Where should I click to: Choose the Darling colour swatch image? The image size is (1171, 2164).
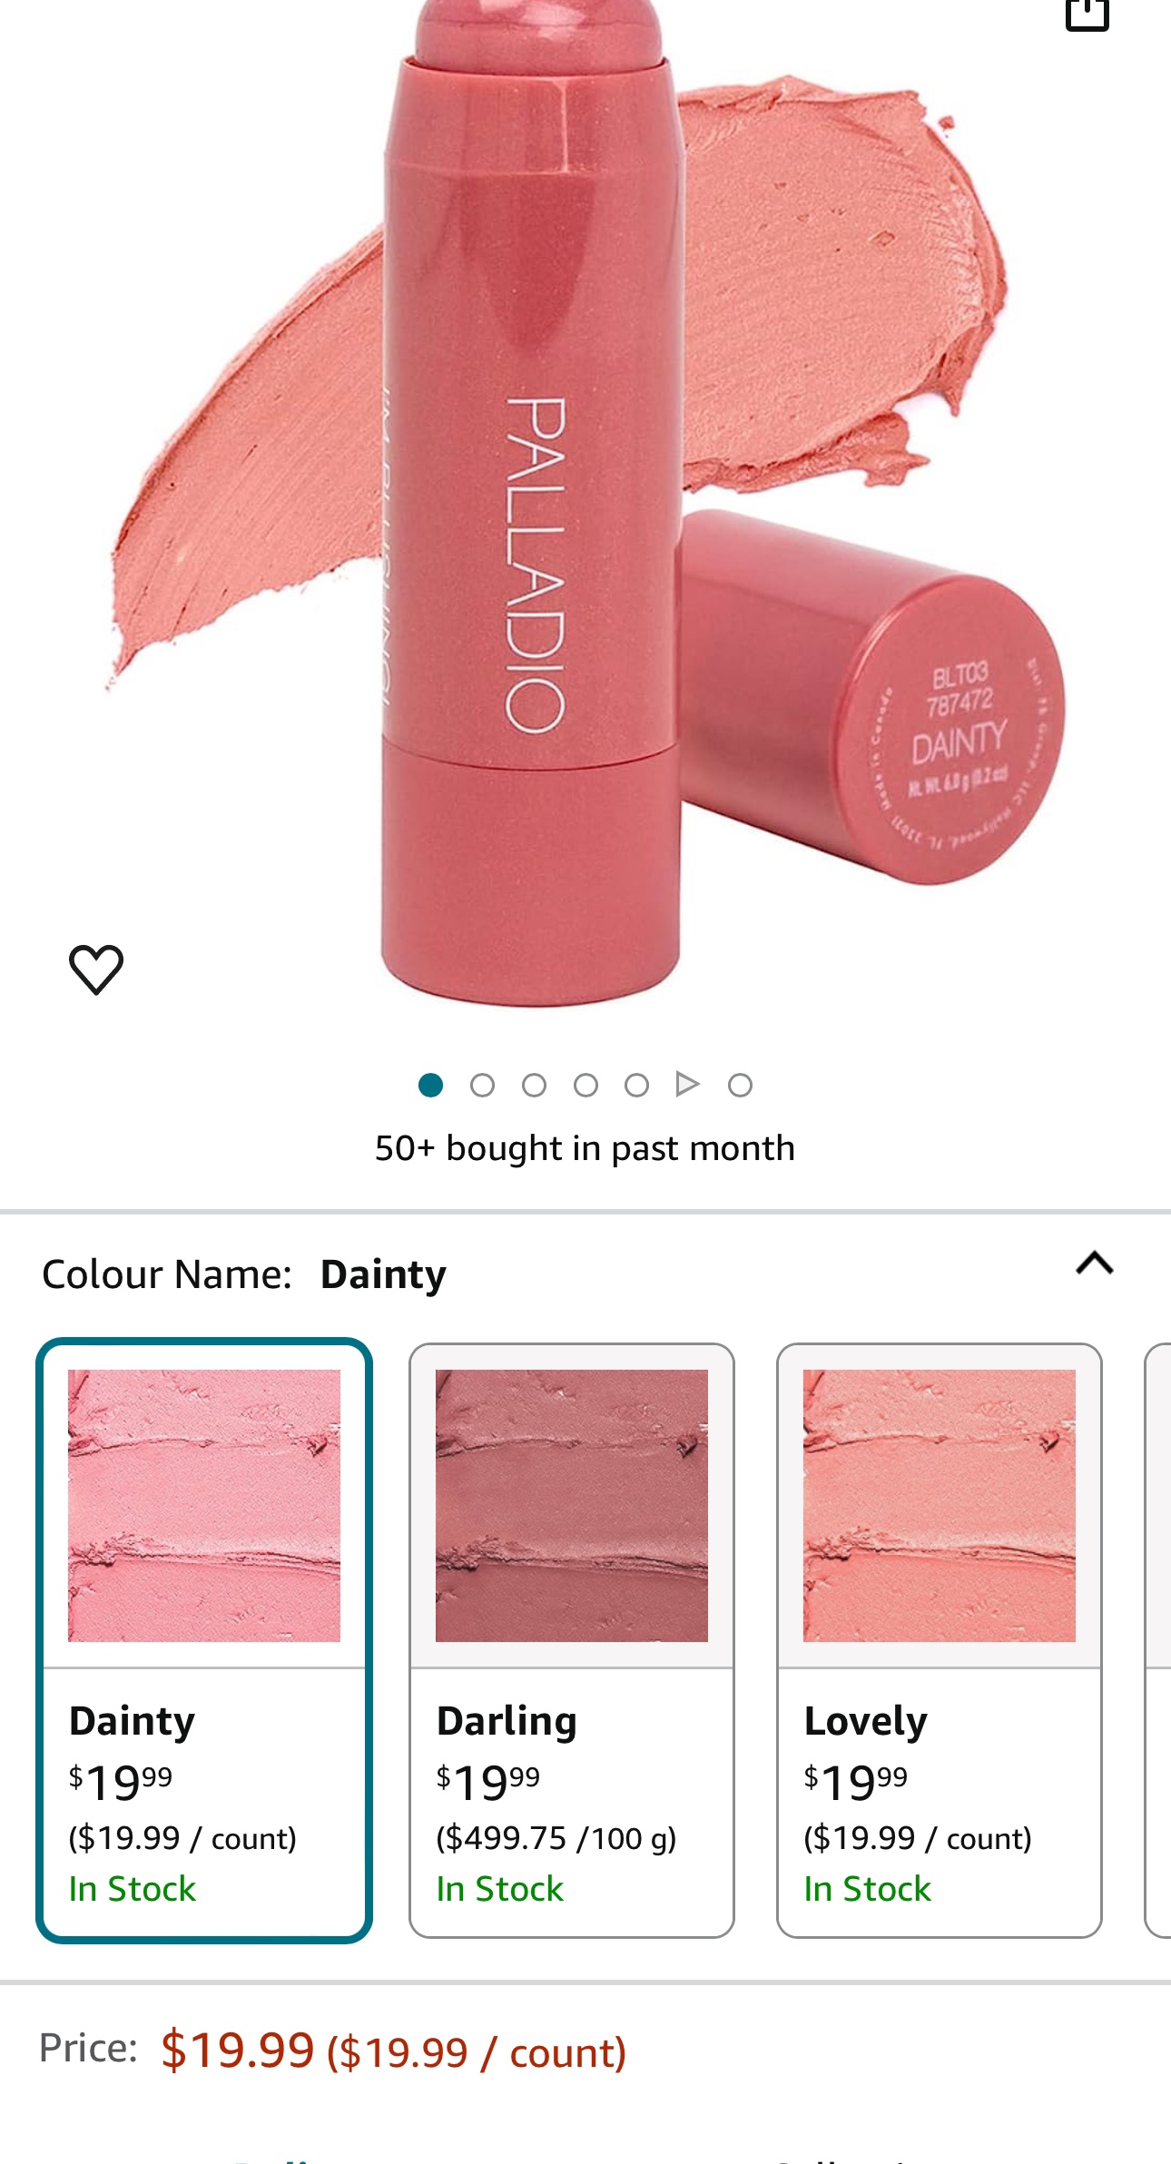[572, 1505]
